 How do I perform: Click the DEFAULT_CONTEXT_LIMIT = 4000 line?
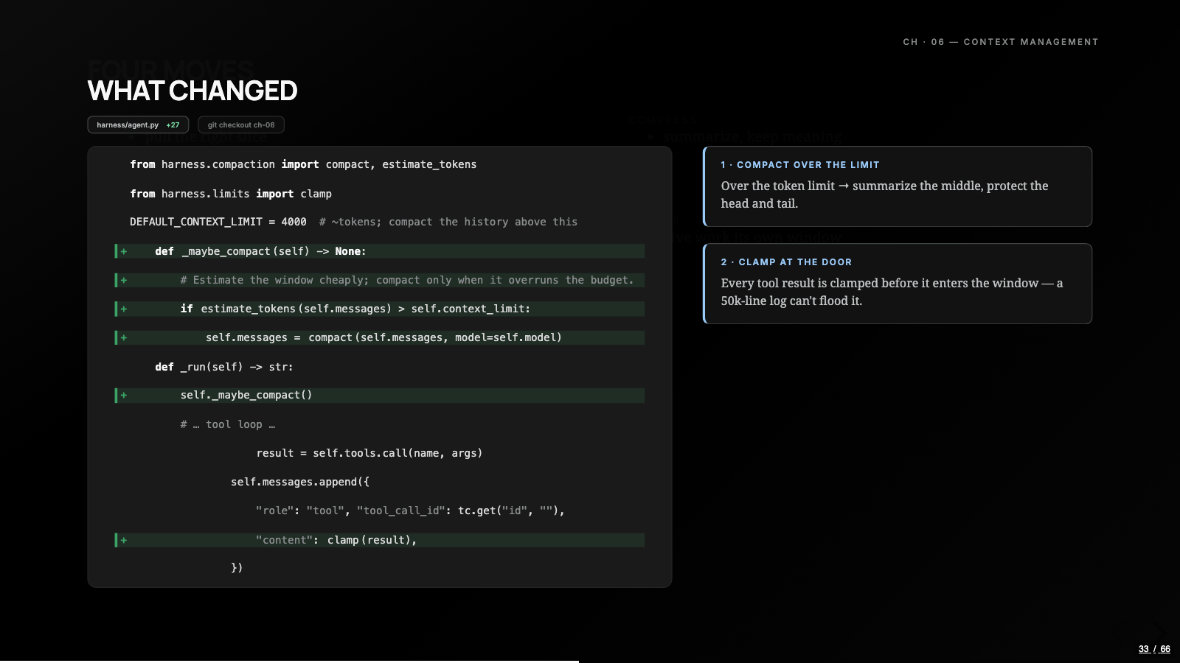pyautogui.click(x=353, y=222)
